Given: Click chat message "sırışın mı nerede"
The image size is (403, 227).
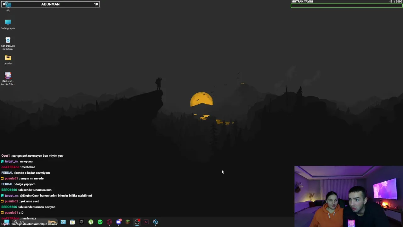Looking at the screenshot, I should point(31,178).
